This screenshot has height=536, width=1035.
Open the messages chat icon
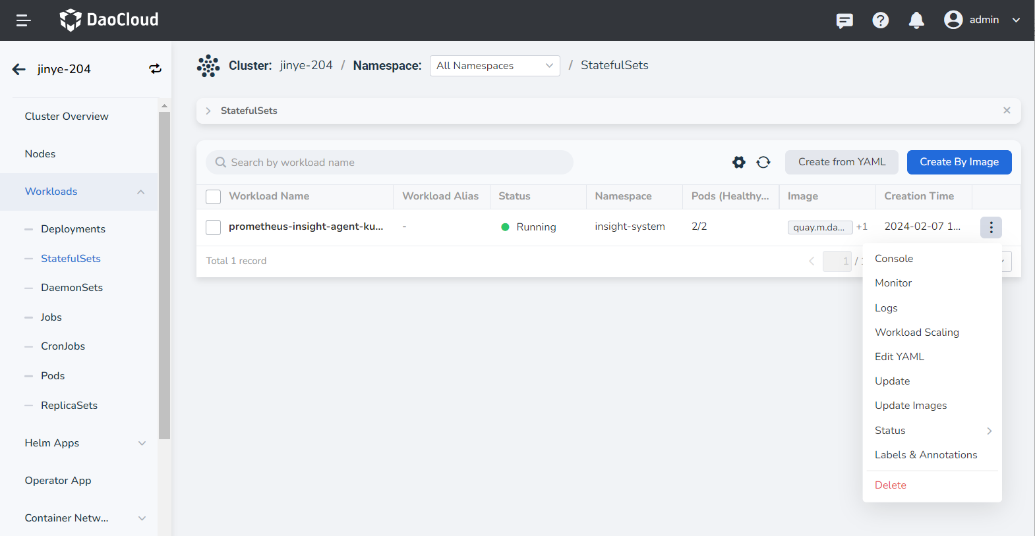point(844,20)
